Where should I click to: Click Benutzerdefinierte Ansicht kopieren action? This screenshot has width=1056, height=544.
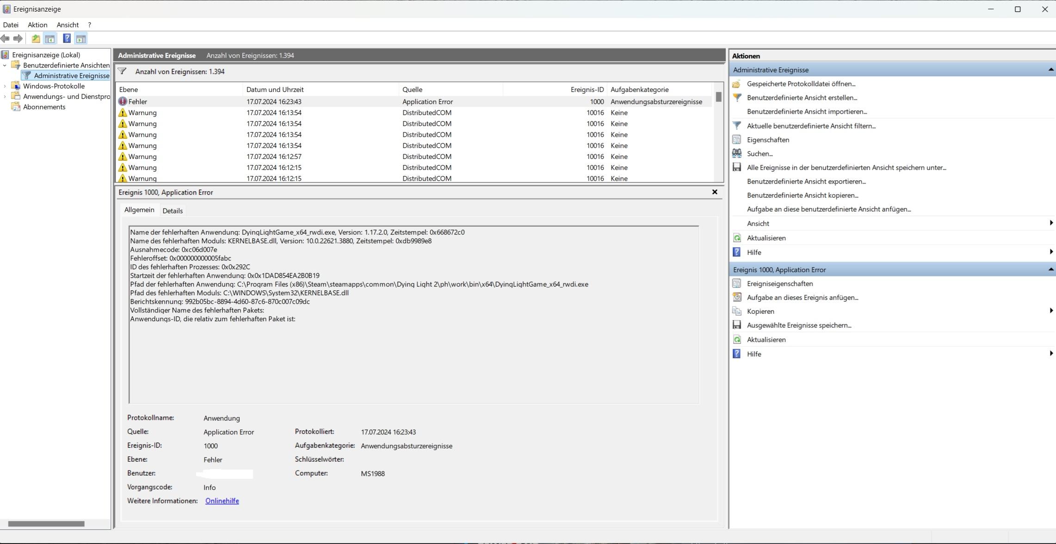point(803,195)
